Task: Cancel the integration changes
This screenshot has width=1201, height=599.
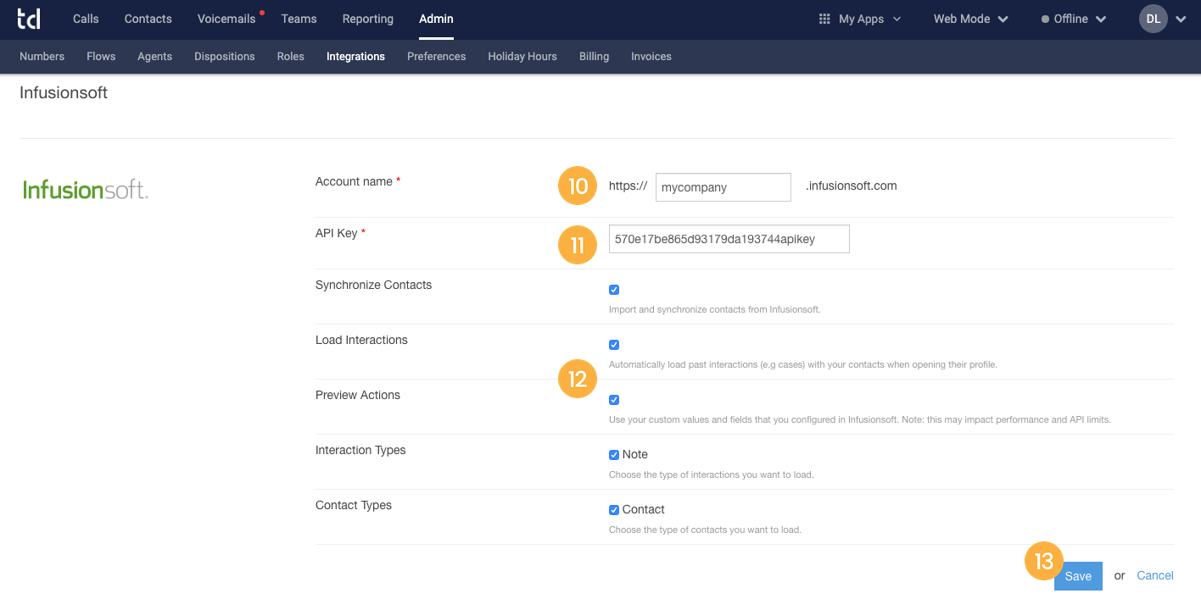Action: (1154, 575)
